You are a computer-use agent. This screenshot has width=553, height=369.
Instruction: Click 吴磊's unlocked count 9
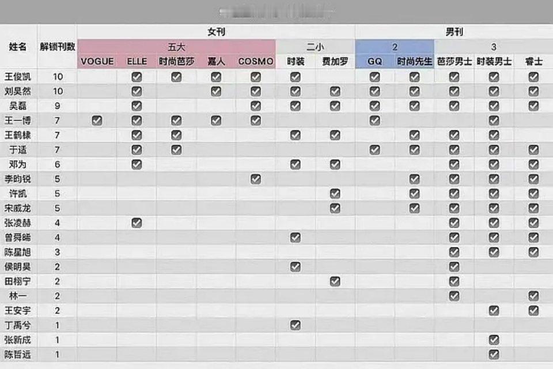tap(58, 106)
